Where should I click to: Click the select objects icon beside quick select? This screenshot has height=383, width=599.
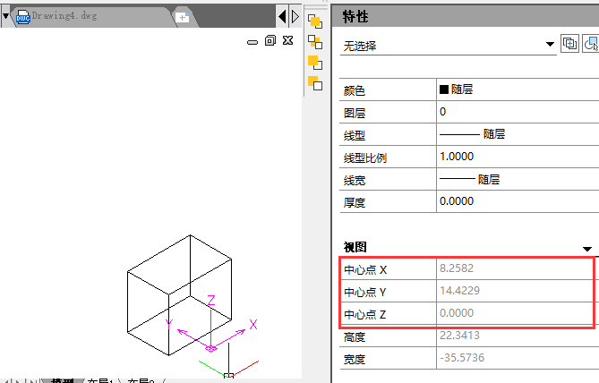pyautogui.click(x=591, y=44)
